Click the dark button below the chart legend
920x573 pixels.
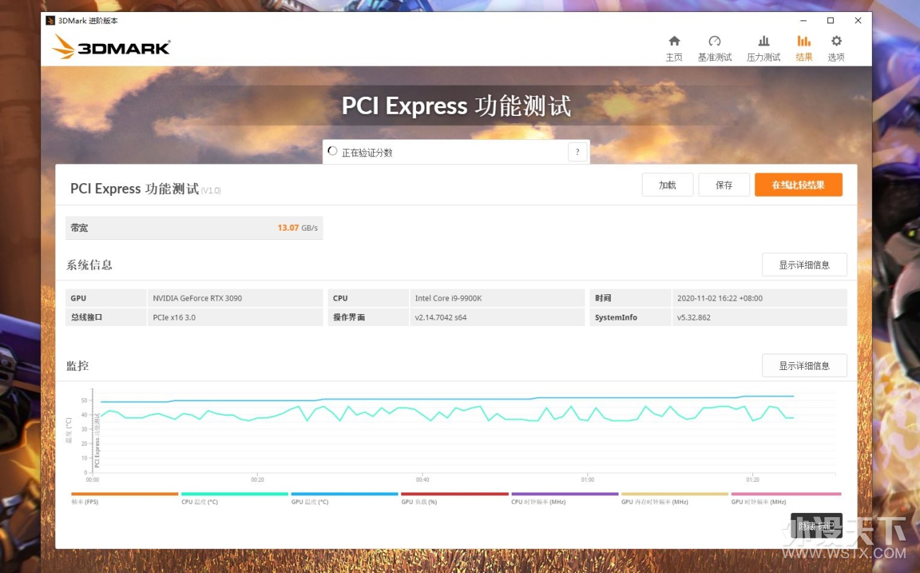click(816, 526)
